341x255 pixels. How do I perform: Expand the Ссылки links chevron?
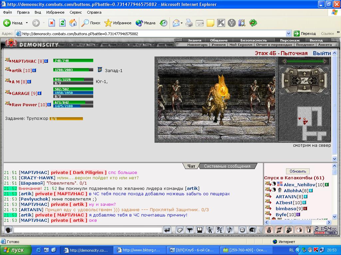338,32
